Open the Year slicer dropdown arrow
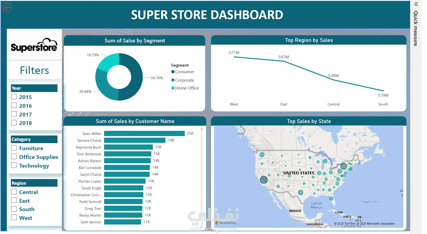This screenshot has height=234, width=427. click(55, 88)
